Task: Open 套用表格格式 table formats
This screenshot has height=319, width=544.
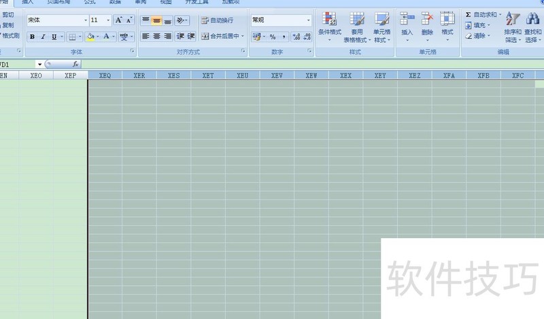Action: [357, 27]
